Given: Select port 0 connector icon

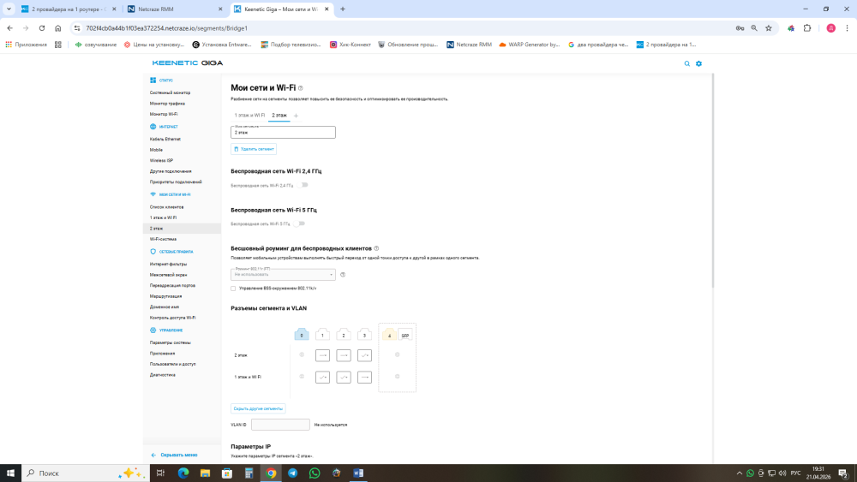Looking at the screenshot, I should pos(302,335).
